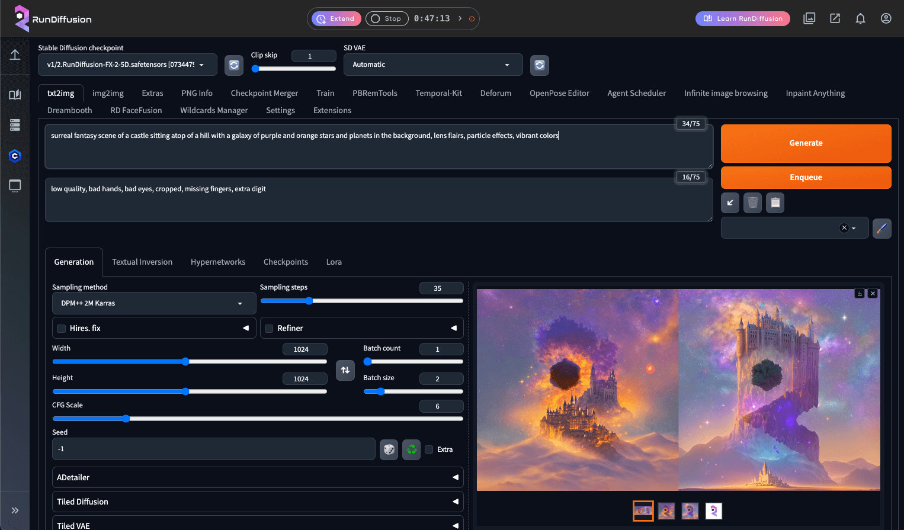Click the chevron next to session timer
The width and height of the screenshot is (904, 530).
tap(460, 18)
